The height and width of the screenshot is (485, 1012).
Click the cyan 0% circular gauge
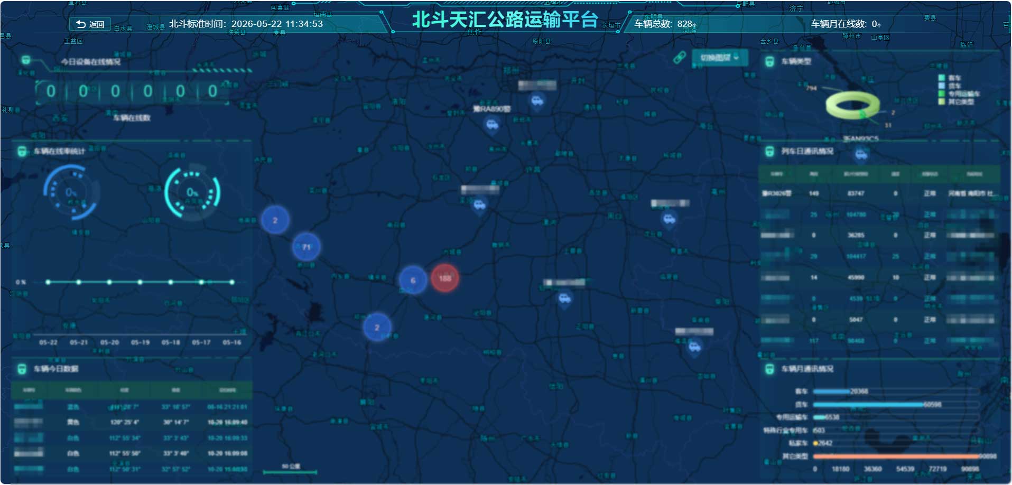pyautogui.click(x=192, y=192)
